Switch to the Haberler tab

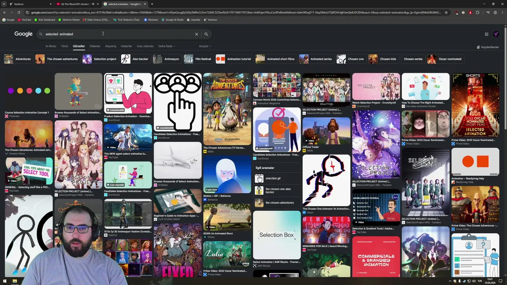[126, 46]
